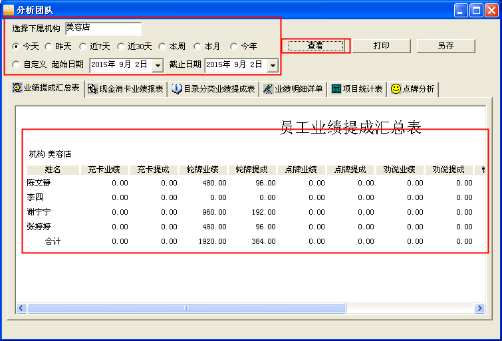Switch to the 业绩提成汇总表 tab
Viewport: 502px width, 341px height.
[x=46, y=88]
